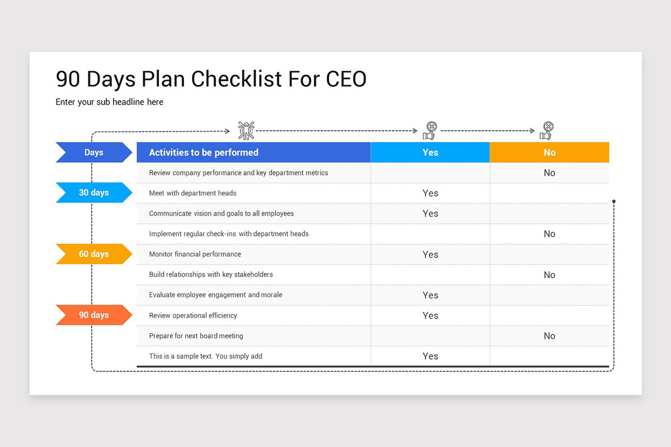This screenshot has width=671, height=447.
Task: Select Yes in Monitor financial performance row
Action: 430,255
